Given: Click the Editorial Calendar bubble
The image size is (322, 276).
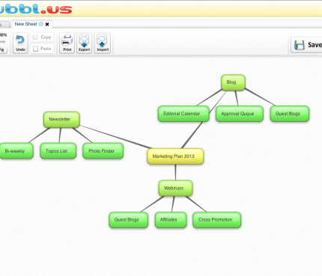Looking at the screenshot, I should [x=183, y=114].
